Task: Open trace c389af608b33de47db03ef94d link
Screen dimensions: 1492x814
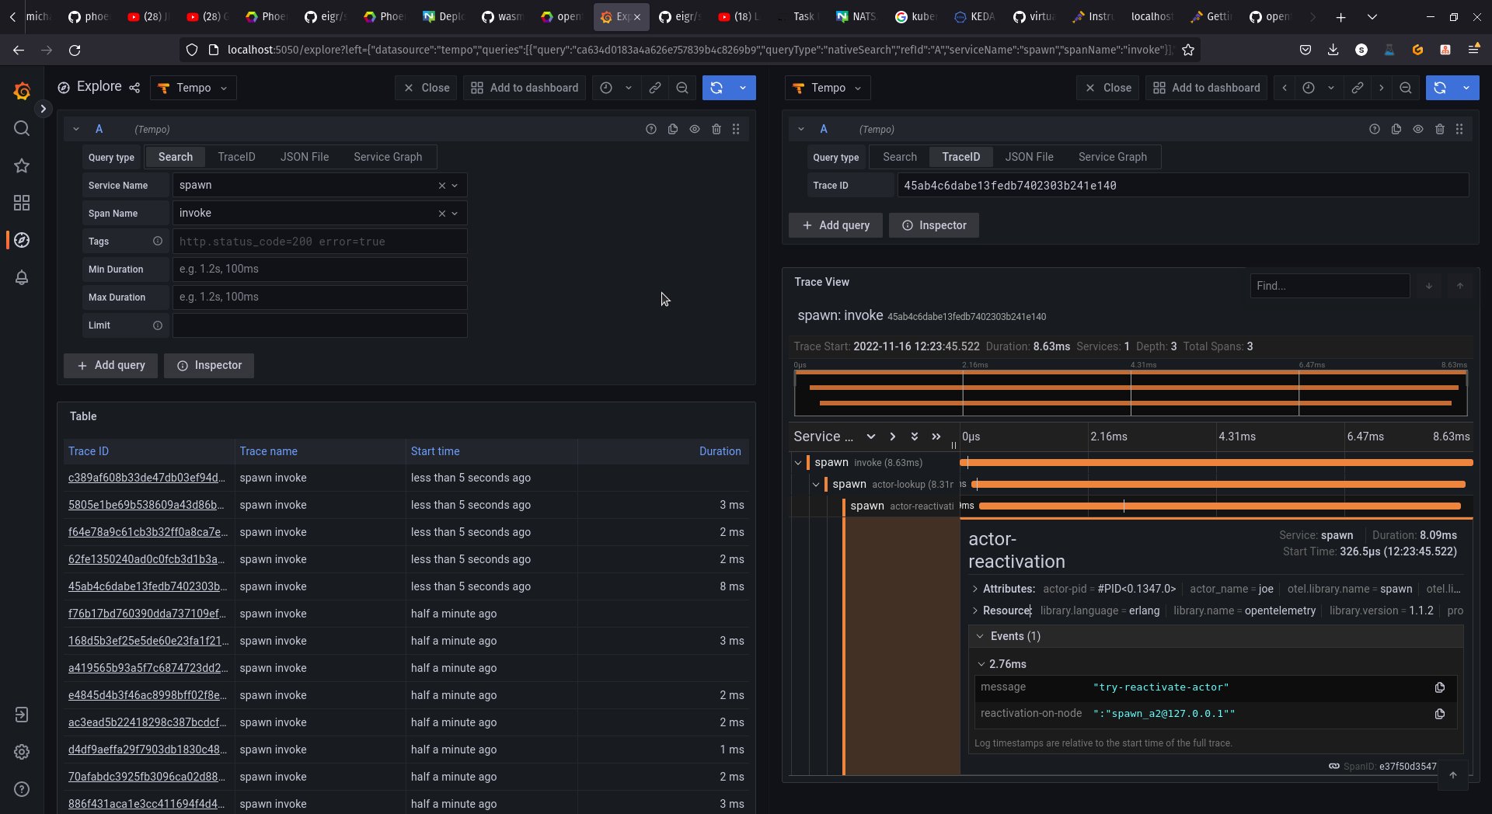Action: tap(147, 478)
